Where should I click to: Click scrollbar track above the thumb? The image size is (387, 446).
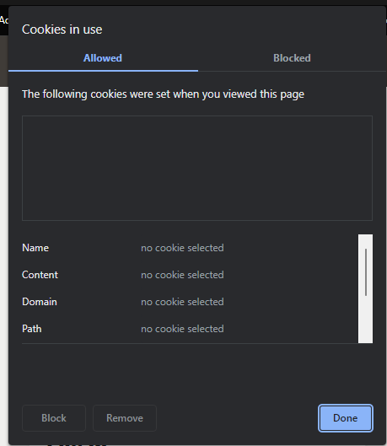(x=366, y=241)
